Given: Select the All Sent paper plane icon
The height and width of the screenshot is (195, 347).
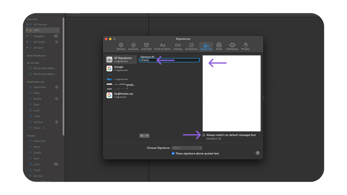Looking at the screenshot, I should 31,48.
